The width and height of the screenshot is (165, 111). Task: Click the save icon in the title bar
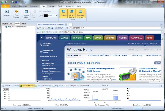[x=13, y=2]
